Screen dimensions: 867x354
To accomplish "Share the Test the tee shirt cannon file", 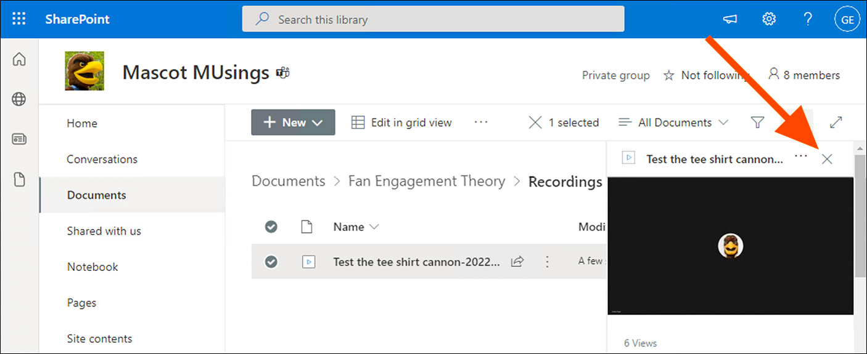I will tap(517, 262).
